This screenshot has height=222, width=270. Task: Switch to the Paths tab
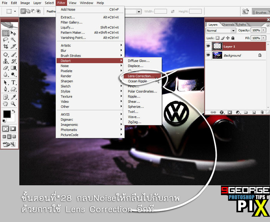click(242, 25)
